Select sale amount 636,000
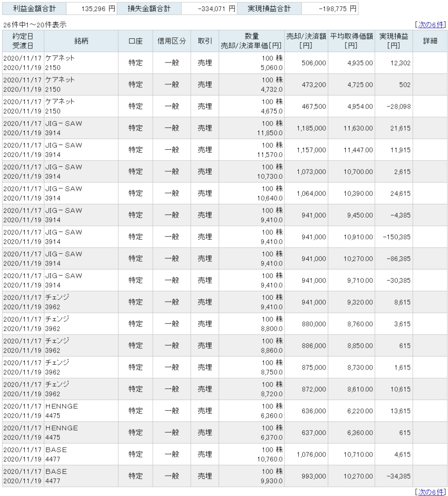The height and width of the screenshot is (496, 448). (313, 411)
